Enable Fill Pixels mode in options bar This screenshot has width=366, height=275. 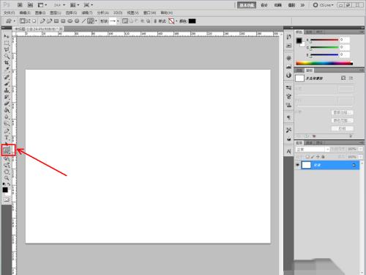[34, 21]
